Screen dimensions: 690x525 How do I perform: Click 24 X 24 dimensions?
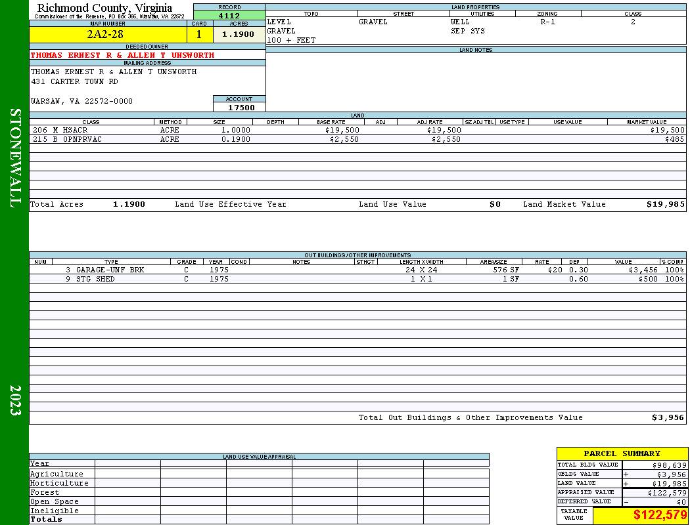(x=422, y=270)
